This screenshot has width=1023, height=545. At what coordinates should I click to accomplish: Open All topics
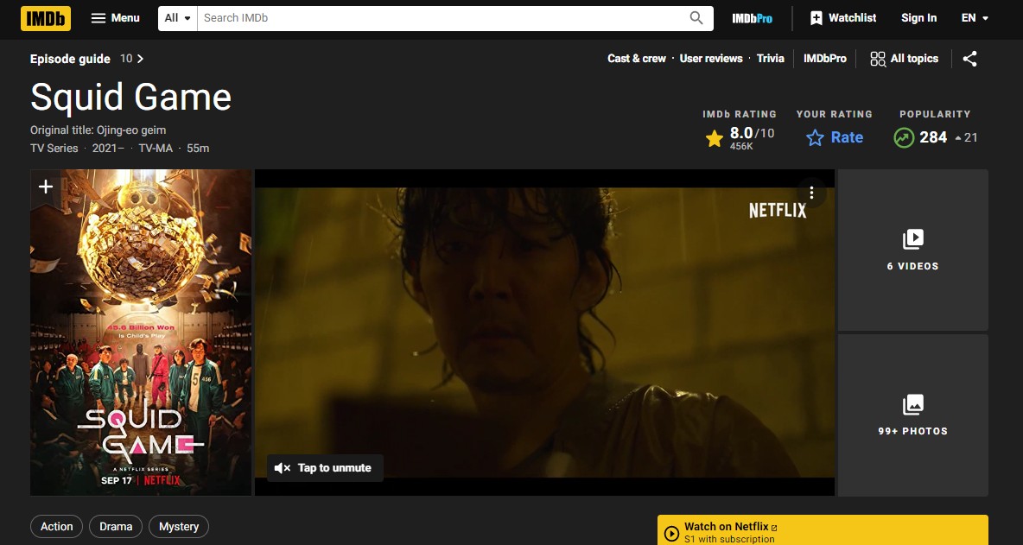pyautogui.click(x=905, y=59)
